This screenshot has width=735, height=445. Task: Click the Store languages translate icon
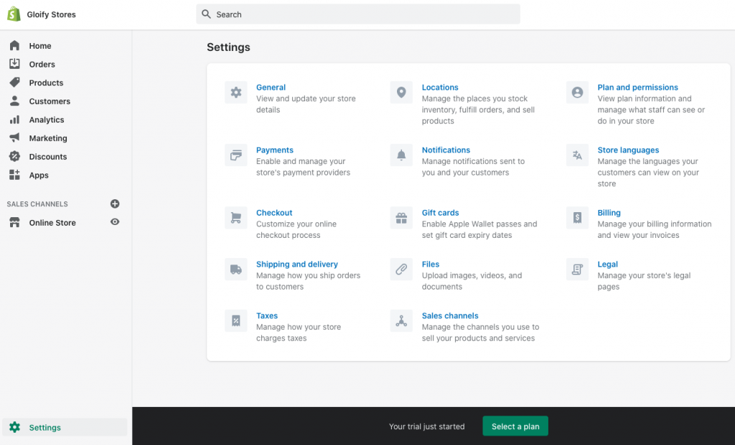pos(577,155)
